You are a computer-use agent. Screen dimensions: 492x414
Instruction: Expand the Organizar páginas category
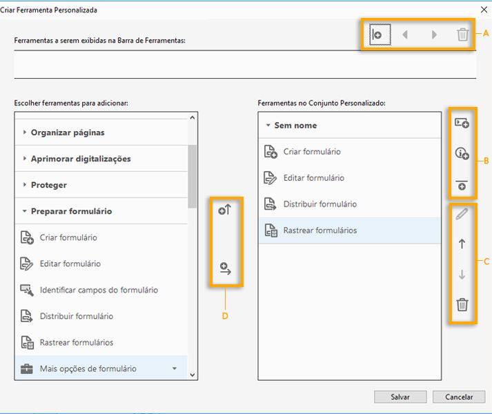pos(68,132)
